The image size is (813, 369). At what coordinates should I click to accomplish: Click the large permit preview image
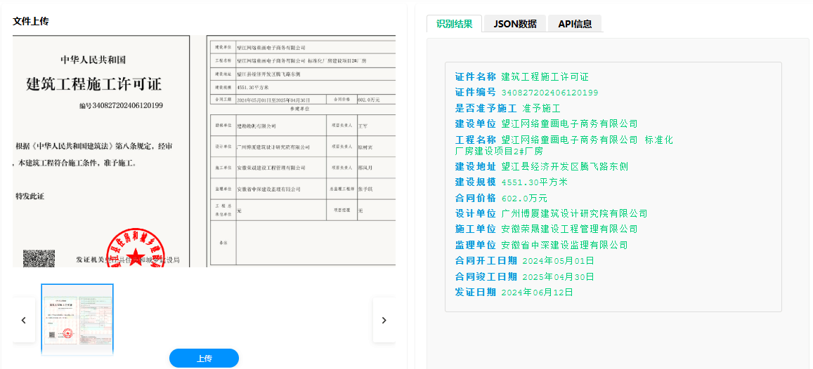[204, 151]
